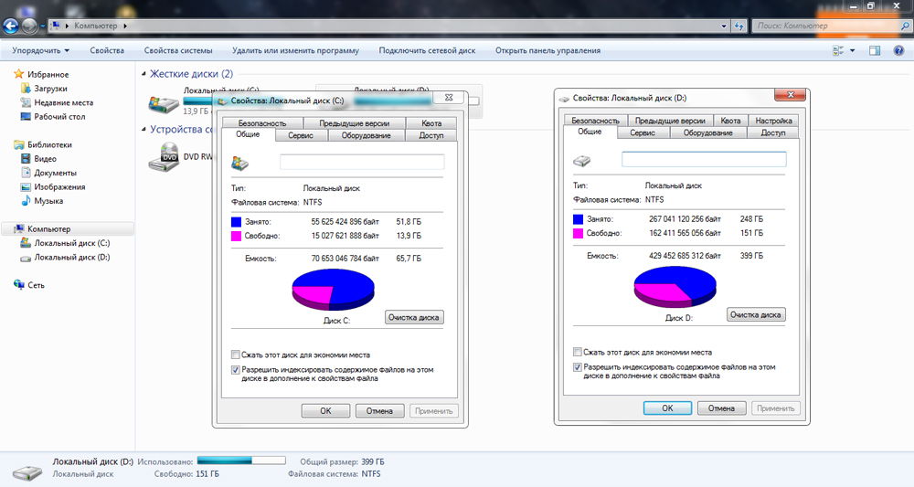Screen dimensions: 914x487
Task: Uncheck file indexing checkbox in C: properties
Action: click(236, 370)
